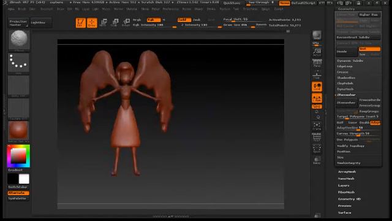Viewport: 392px width, 221px height.
Task: Toggle Perspective view icon
Action: [x=317, y=63]
